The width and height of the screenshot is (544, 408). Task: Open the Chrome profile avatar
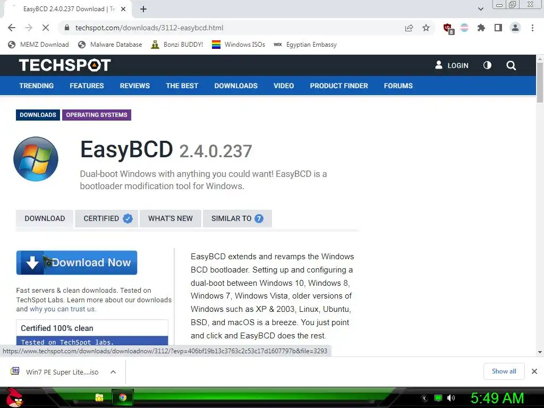515,28
